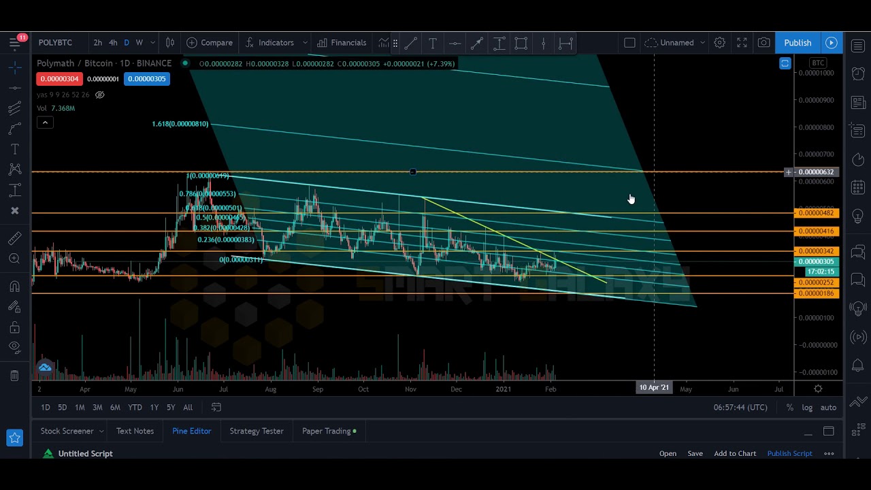This screenshot has width=871, height=490.
Task: Open the pitchfork channel tools
Action: coord(14,108)
